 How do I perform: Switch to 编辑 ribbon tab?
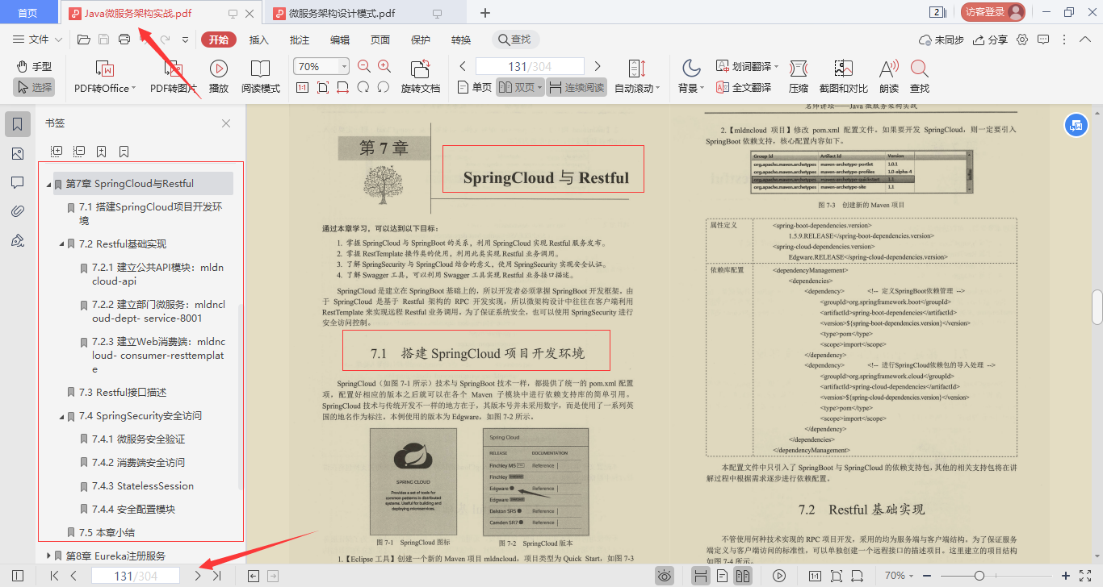[339, 40]
